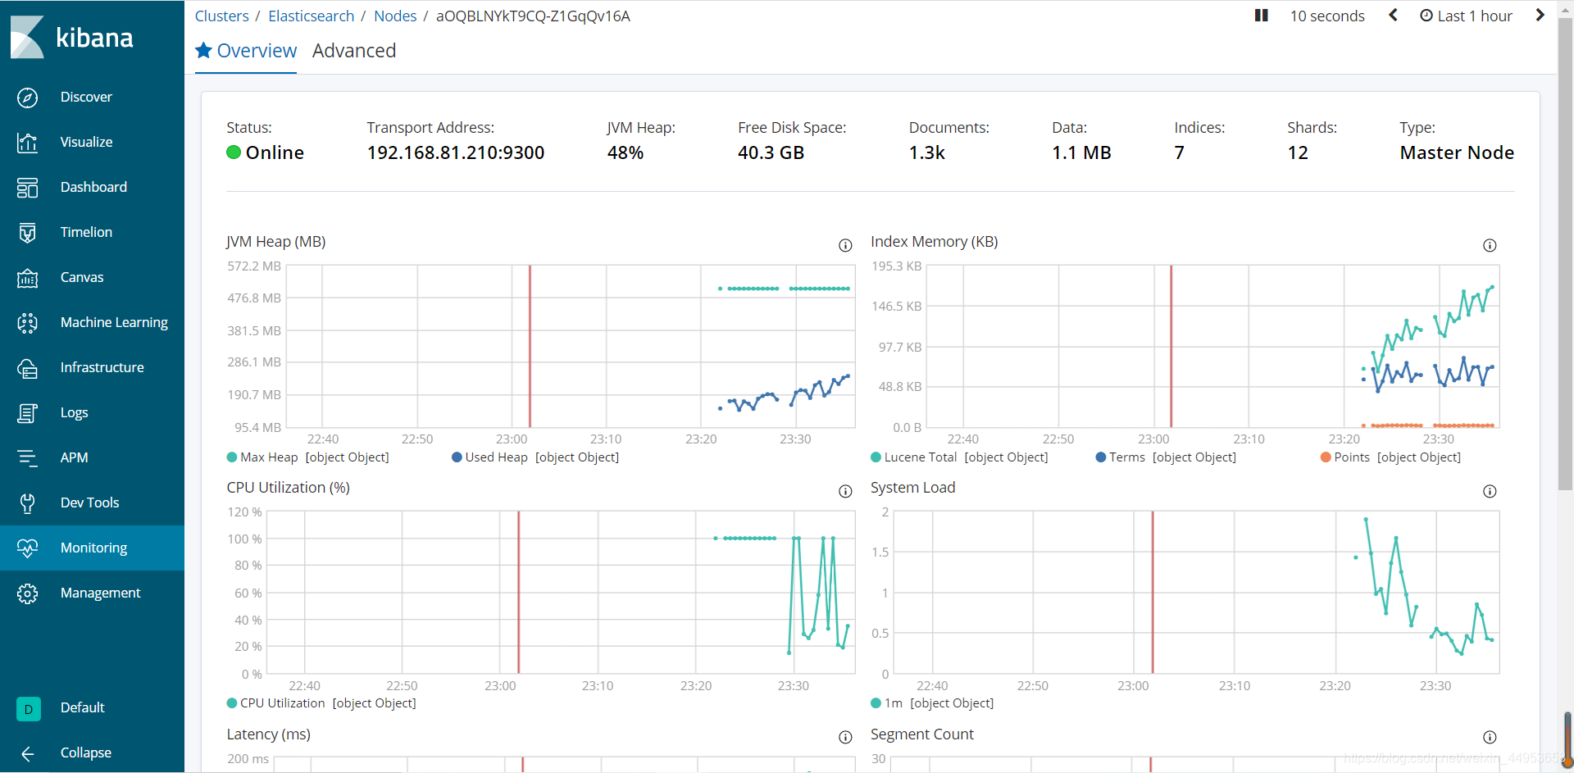Show info for Segment Count chart
Screen dimensions: 1574x773
(1490, 737)
